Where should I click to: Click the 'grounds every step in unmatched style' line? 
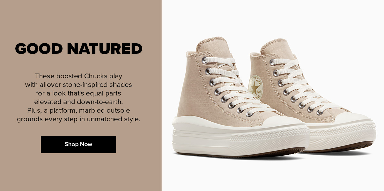(78, 119)
